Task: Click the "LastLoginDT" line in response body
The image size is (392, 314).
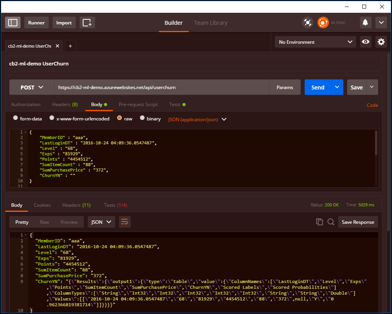Action: pyautogui.click(x=97, y=246)
